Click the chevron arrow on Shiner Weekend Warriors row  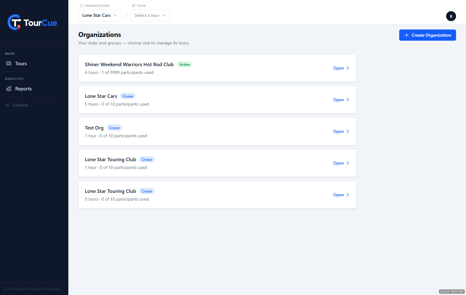348,68
